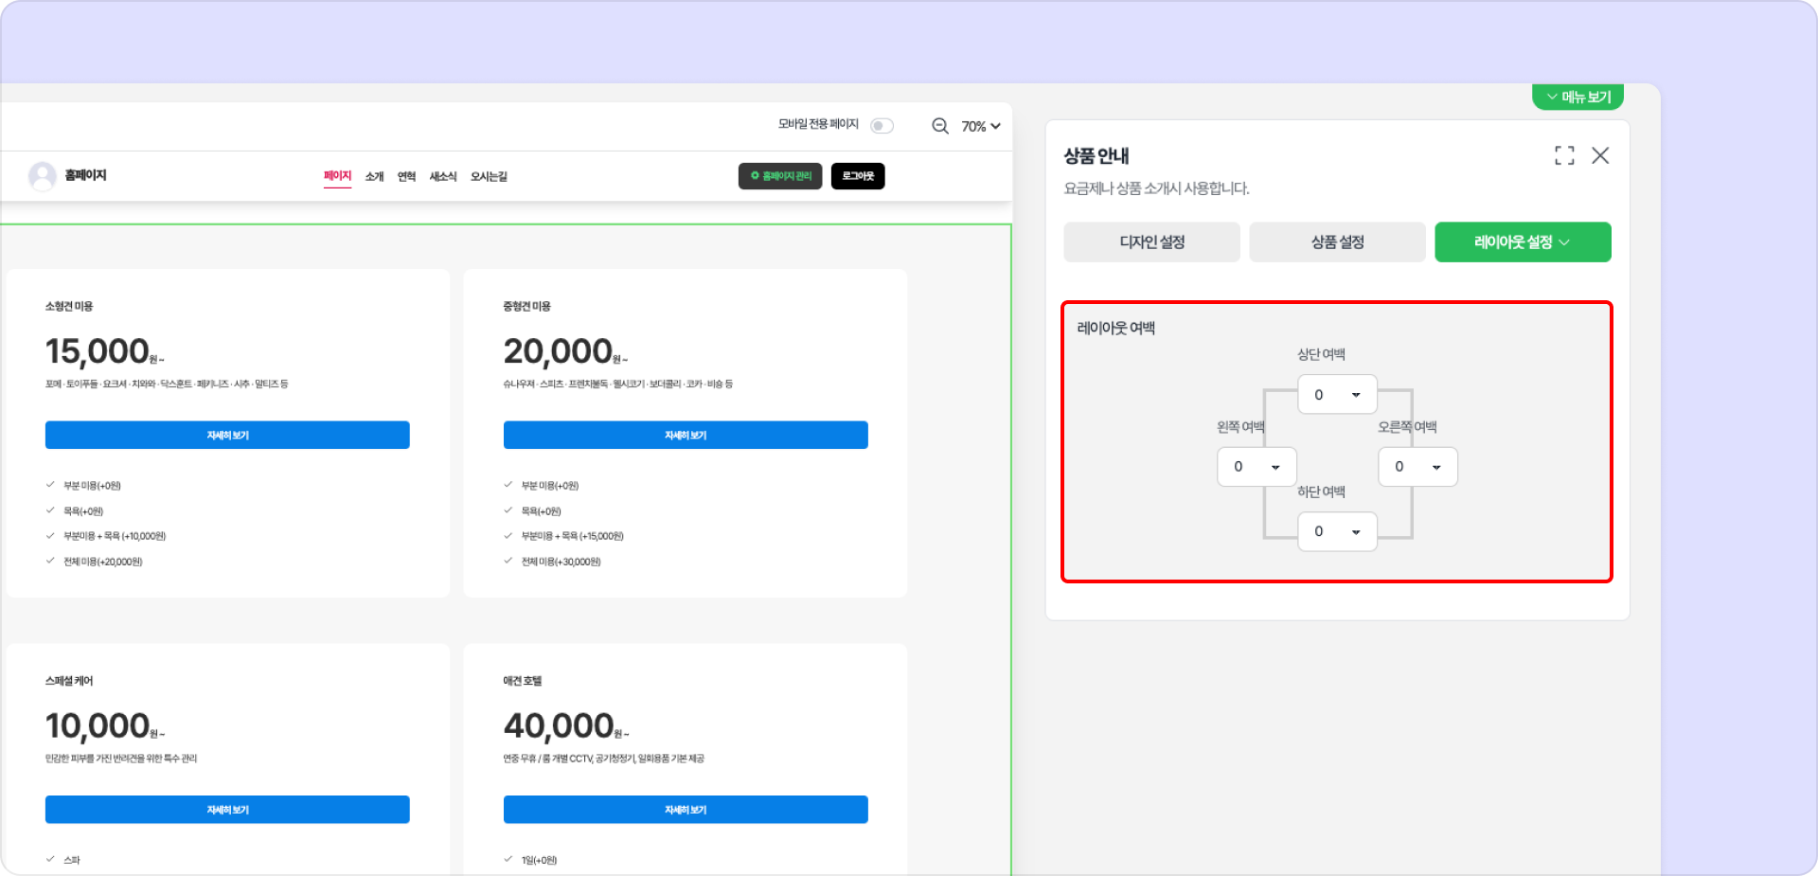Switch to the 디자인 설정 tab

(x=1151, y=242)
